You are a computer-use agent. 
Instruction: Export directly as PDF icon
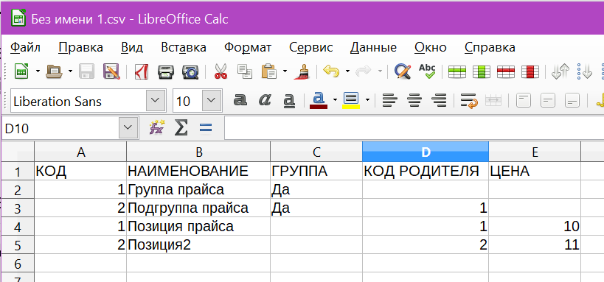(x=142, y=71)
